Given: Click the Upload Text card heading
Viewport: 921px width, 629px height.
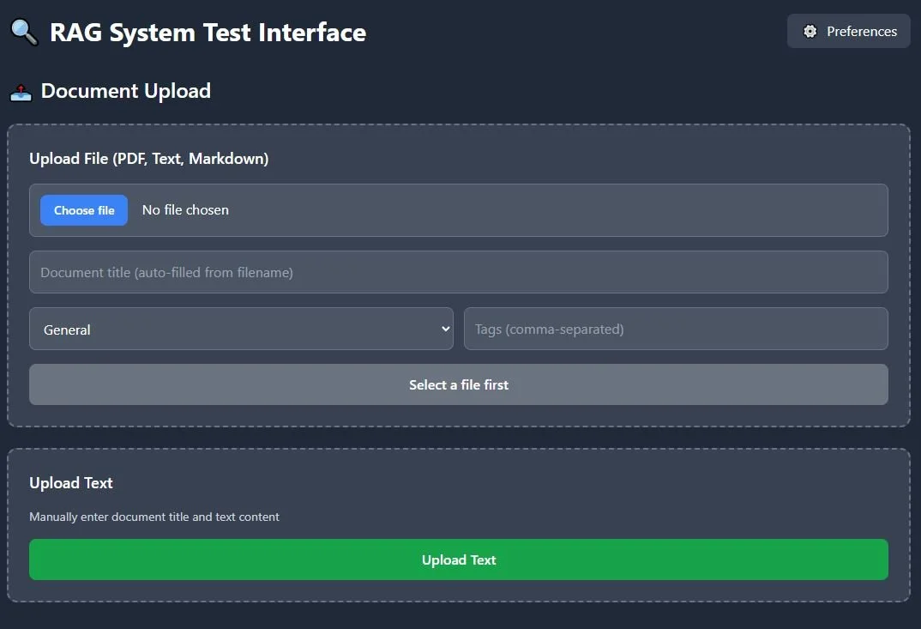Looking at the screenshot, I should coord(71,483).
